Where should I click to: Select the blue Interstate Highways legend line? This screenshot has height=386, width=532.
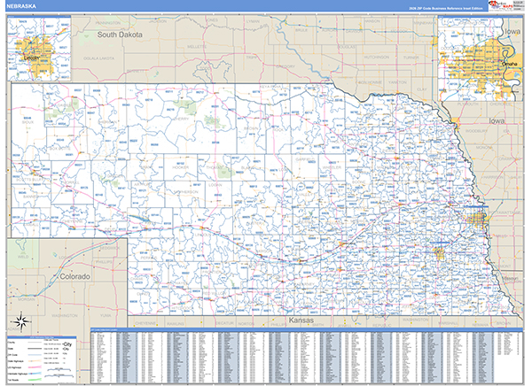[34, 373]
